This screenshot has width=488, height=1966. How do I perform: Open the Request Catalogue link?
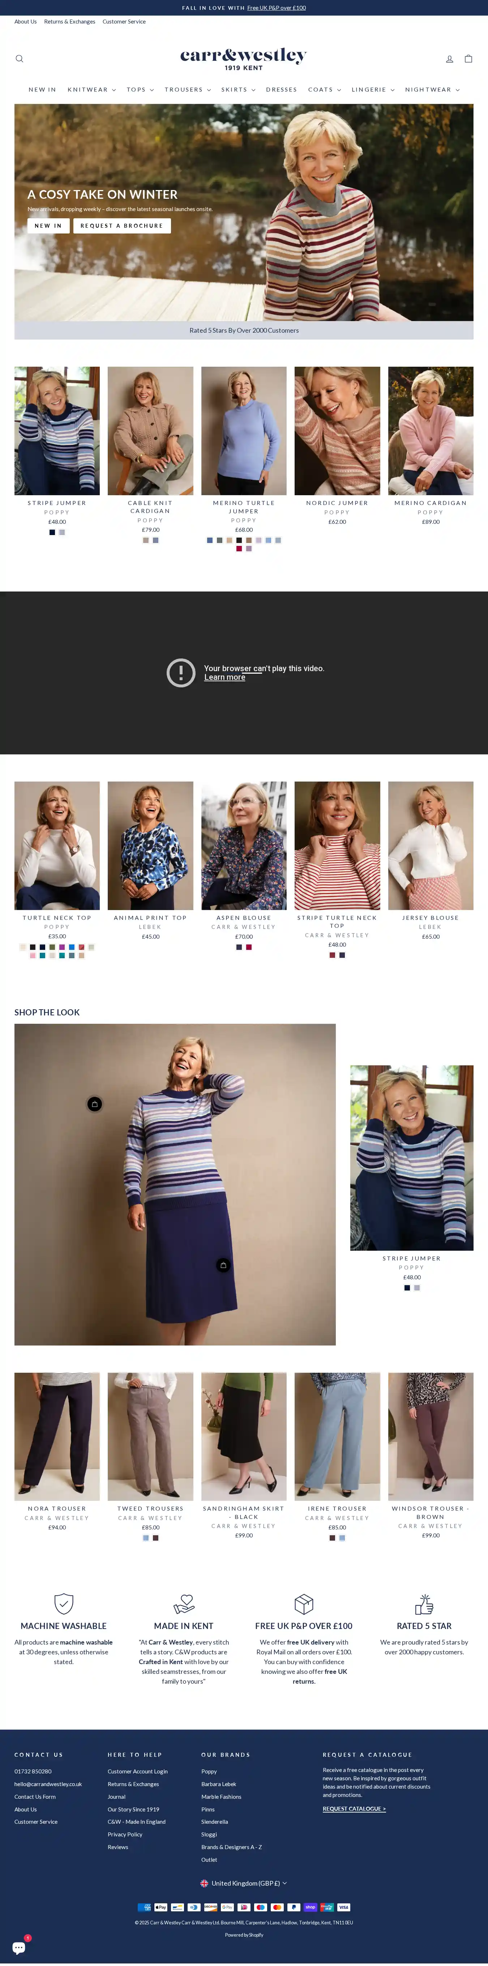[354, 1809]
